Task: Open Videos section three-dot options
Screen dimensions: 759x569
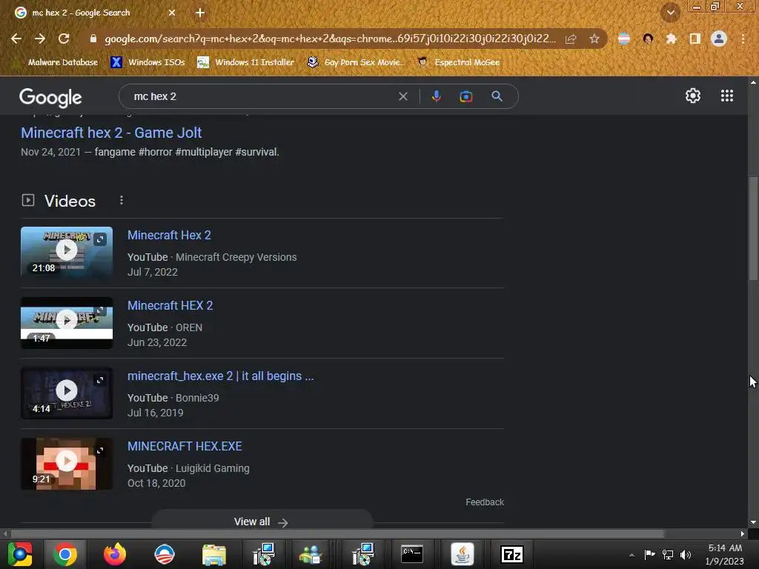Action: click(122, 200)
